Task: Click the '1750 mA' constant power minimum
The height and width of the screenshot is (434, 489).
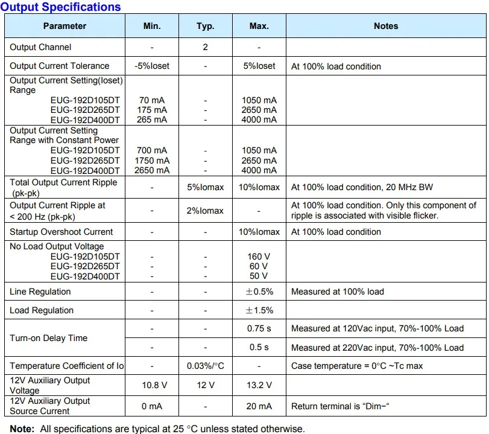Action: point(152,161)
